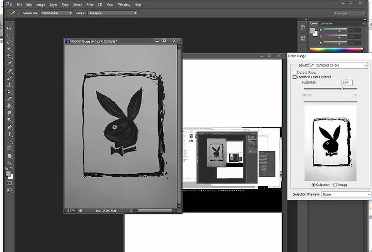Screen dimensions: 372x252
Task: Choose the Selection radio button
Action: click(x=314, y=185)
